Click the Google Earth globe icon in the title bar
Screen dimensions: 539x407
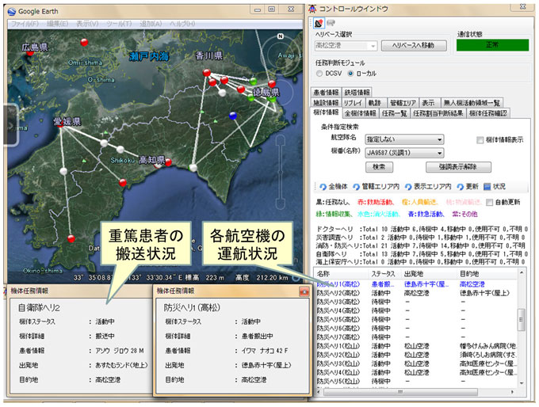(x=12, y=11)
